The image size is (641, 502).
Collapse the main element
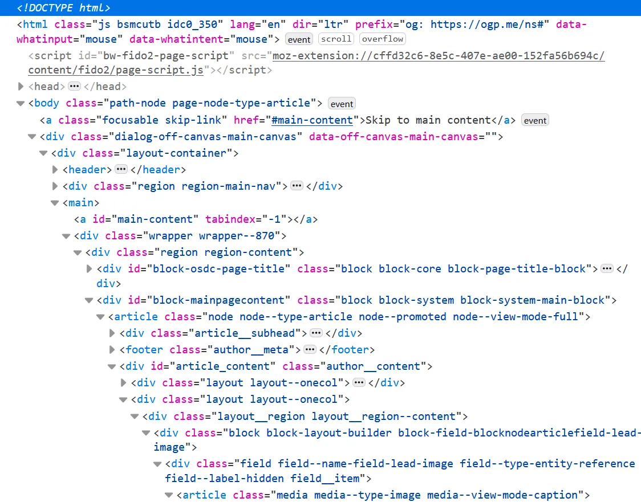(55, 202)
